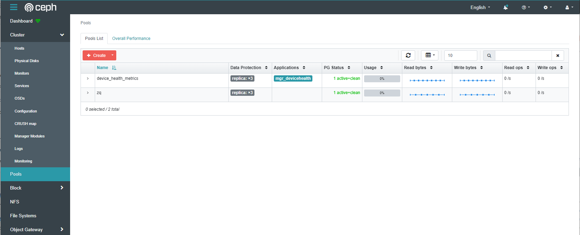
Task: Sort by Data Protection column
Action: [266, 68]
